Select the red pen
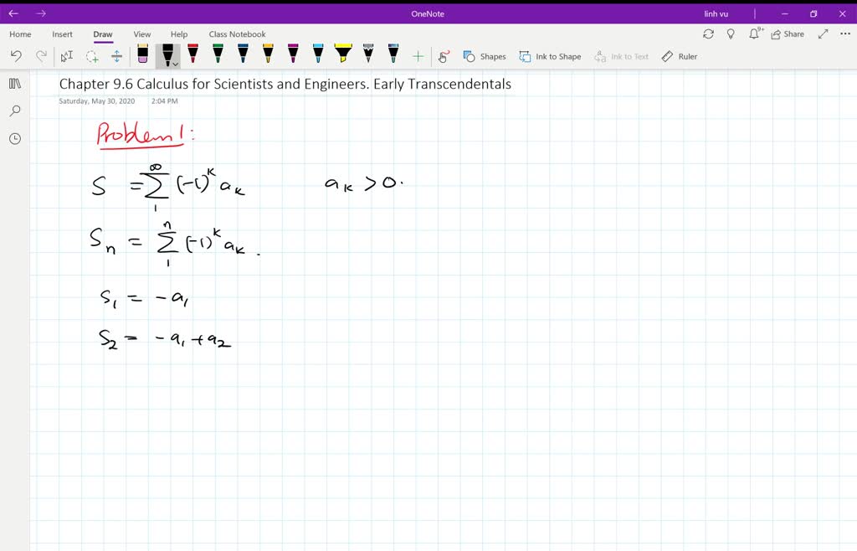Image resolution: width=857 pixels, height=551 pixels. click(192, 56)
